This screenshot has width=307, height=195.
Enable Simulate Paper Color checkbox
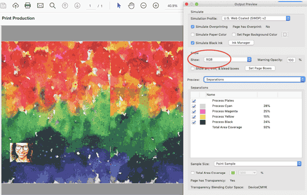point(193,34)
